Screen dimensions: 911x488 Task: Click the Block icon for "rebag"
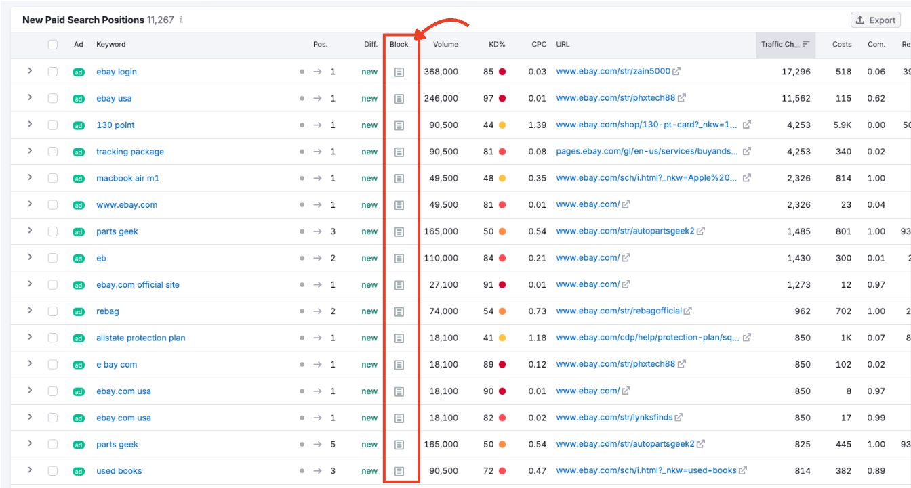tap(399, 311)
